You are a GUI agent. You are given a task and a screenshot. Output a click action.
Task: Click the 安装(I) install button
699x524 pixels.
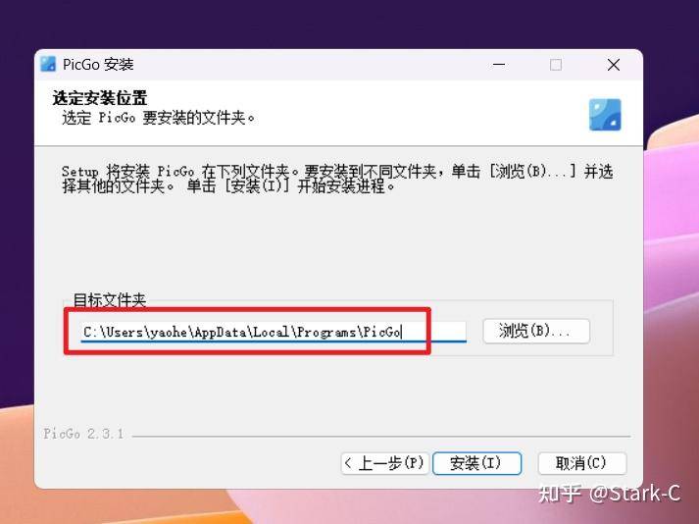coord(476,463)
